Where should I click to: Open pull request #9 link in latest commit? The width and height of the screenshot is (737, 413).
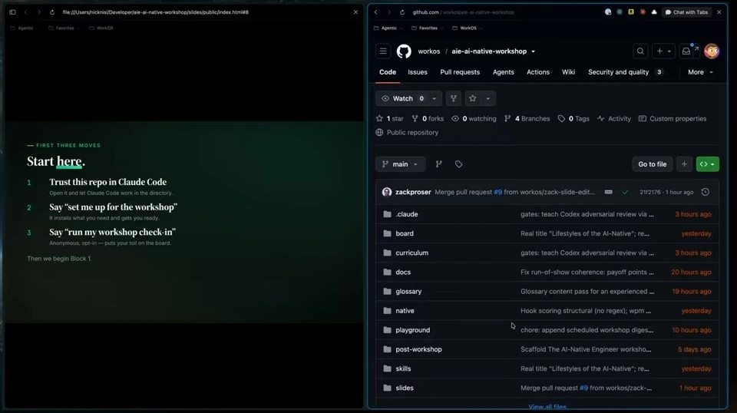click(497, 192)
